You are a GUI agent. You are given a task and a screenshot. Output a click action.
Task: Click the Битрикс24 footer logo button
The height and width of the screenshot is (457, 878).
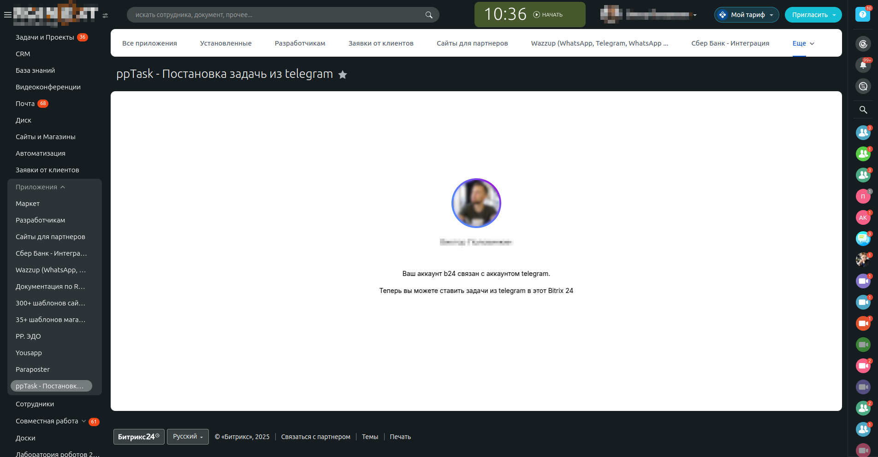point(139,437)
